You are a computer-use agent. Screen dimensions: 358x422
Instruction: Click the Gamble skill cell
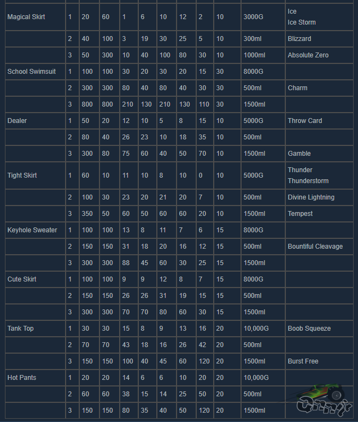pyautogui.click(x=299, y=154)
